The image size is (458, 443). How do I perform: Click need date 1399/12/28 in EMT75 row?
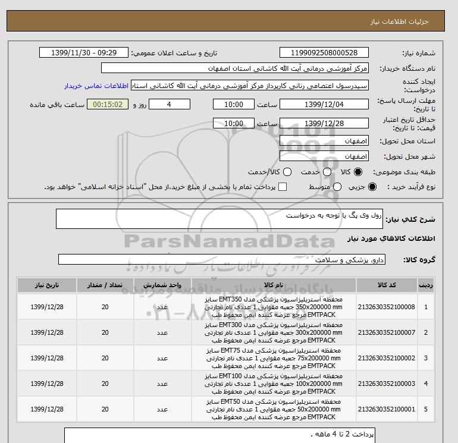[47, 358]
